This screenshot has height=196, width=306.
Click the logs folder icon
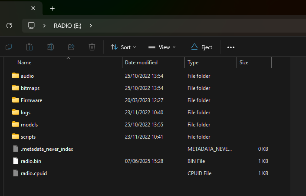[x=16, y=112]
